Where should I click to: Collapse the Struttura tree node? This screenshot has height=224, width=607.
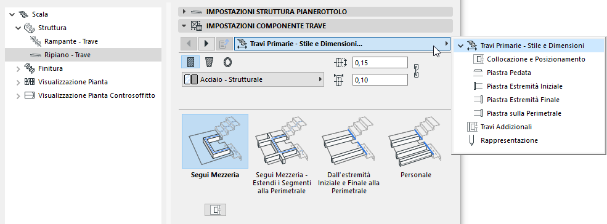(x=18, y=28)
